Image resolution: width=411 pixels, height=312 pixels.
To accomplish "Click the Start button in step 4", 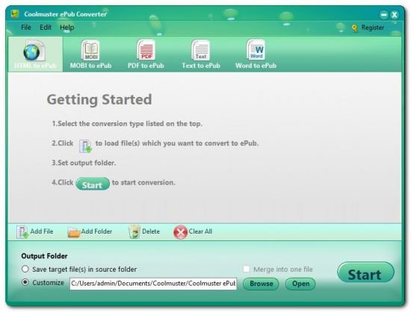I will [x=93, y=184].
